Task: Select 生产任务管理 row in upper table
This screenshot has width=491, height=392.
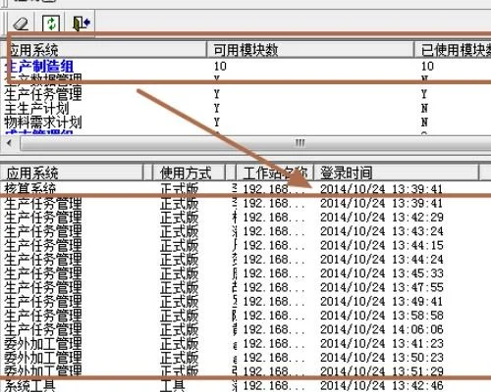Action: point(245,94)
